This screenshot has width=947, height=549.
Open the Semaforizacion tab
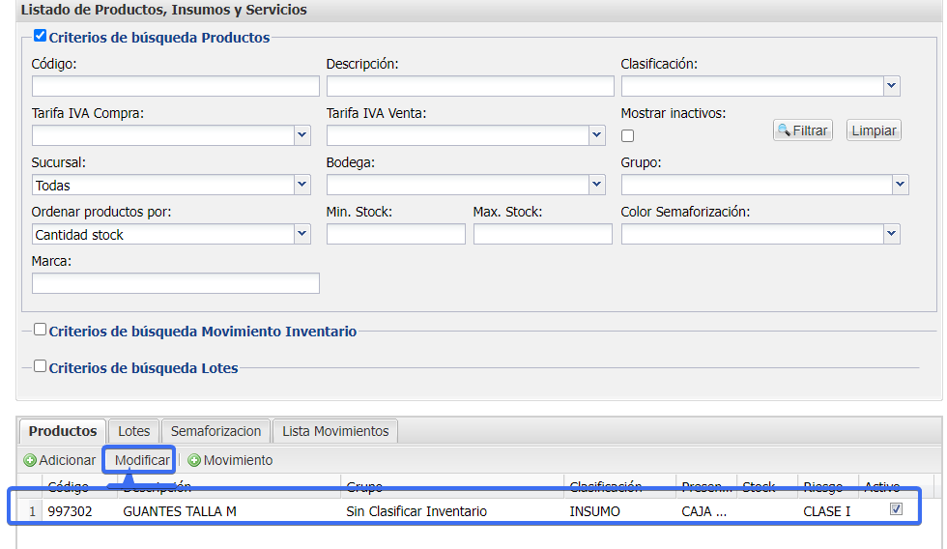[x=215, y=431]
